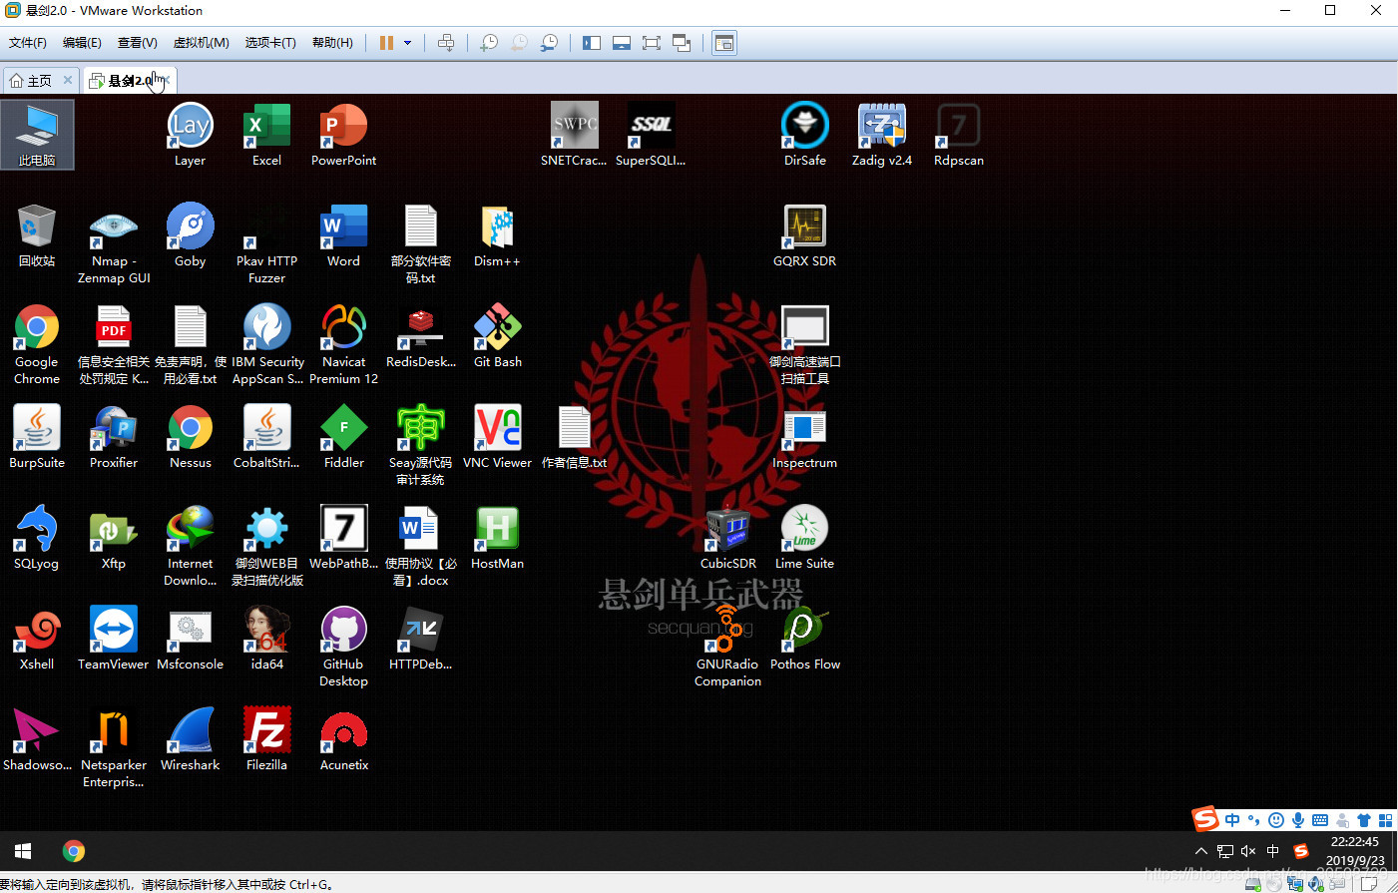Open the BurpSuite desktop shortcut
The height and width of the screenshot is (893, 1398).
tap(37, 436)
